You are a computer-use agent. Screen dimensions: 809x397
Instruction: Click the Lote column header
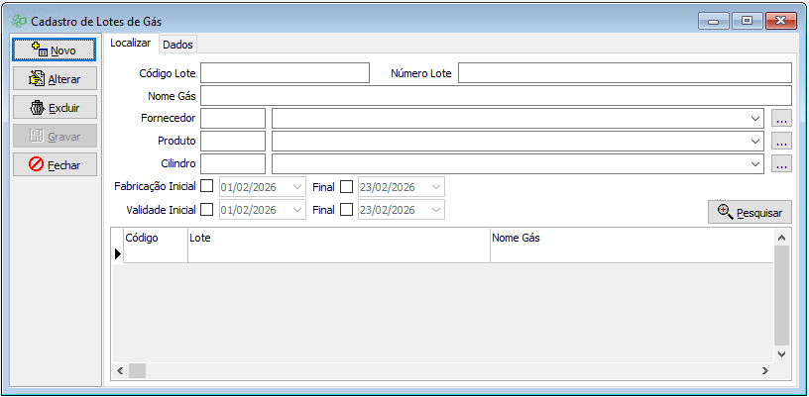pos(337,239)
